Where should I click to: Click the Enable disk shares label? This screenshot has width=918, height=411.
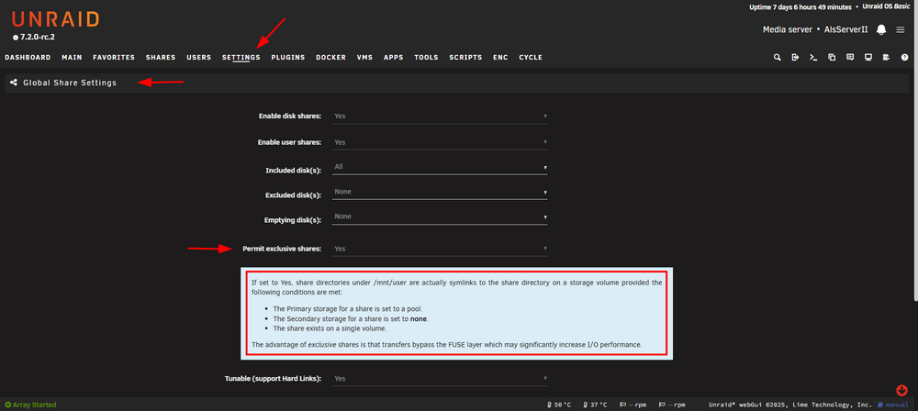click(290, 116)
